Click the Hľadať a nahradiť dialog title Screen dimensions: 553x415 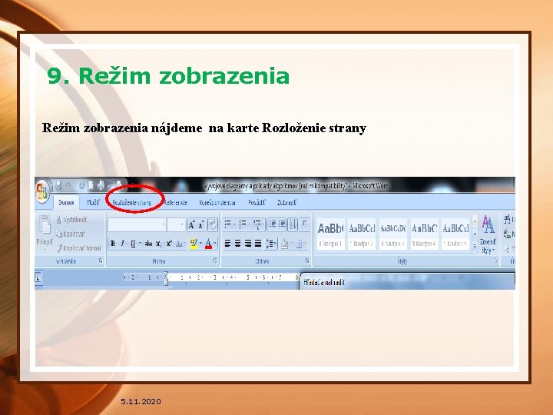coord(324,282)
